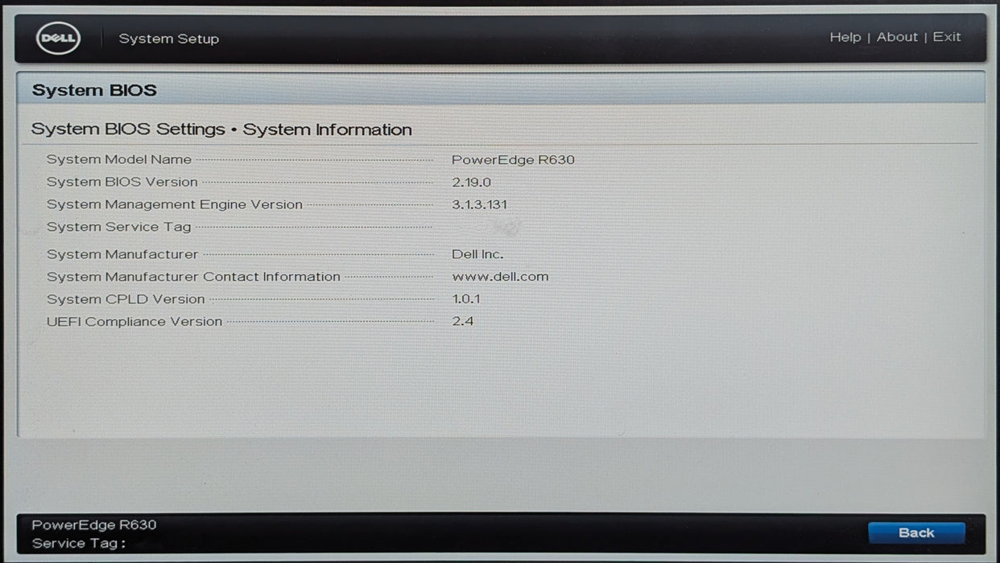The width and height of the screenshot is (1000, 563).
Task: Select System Manufacturer Contact Information label
Action: coord(193,277)
